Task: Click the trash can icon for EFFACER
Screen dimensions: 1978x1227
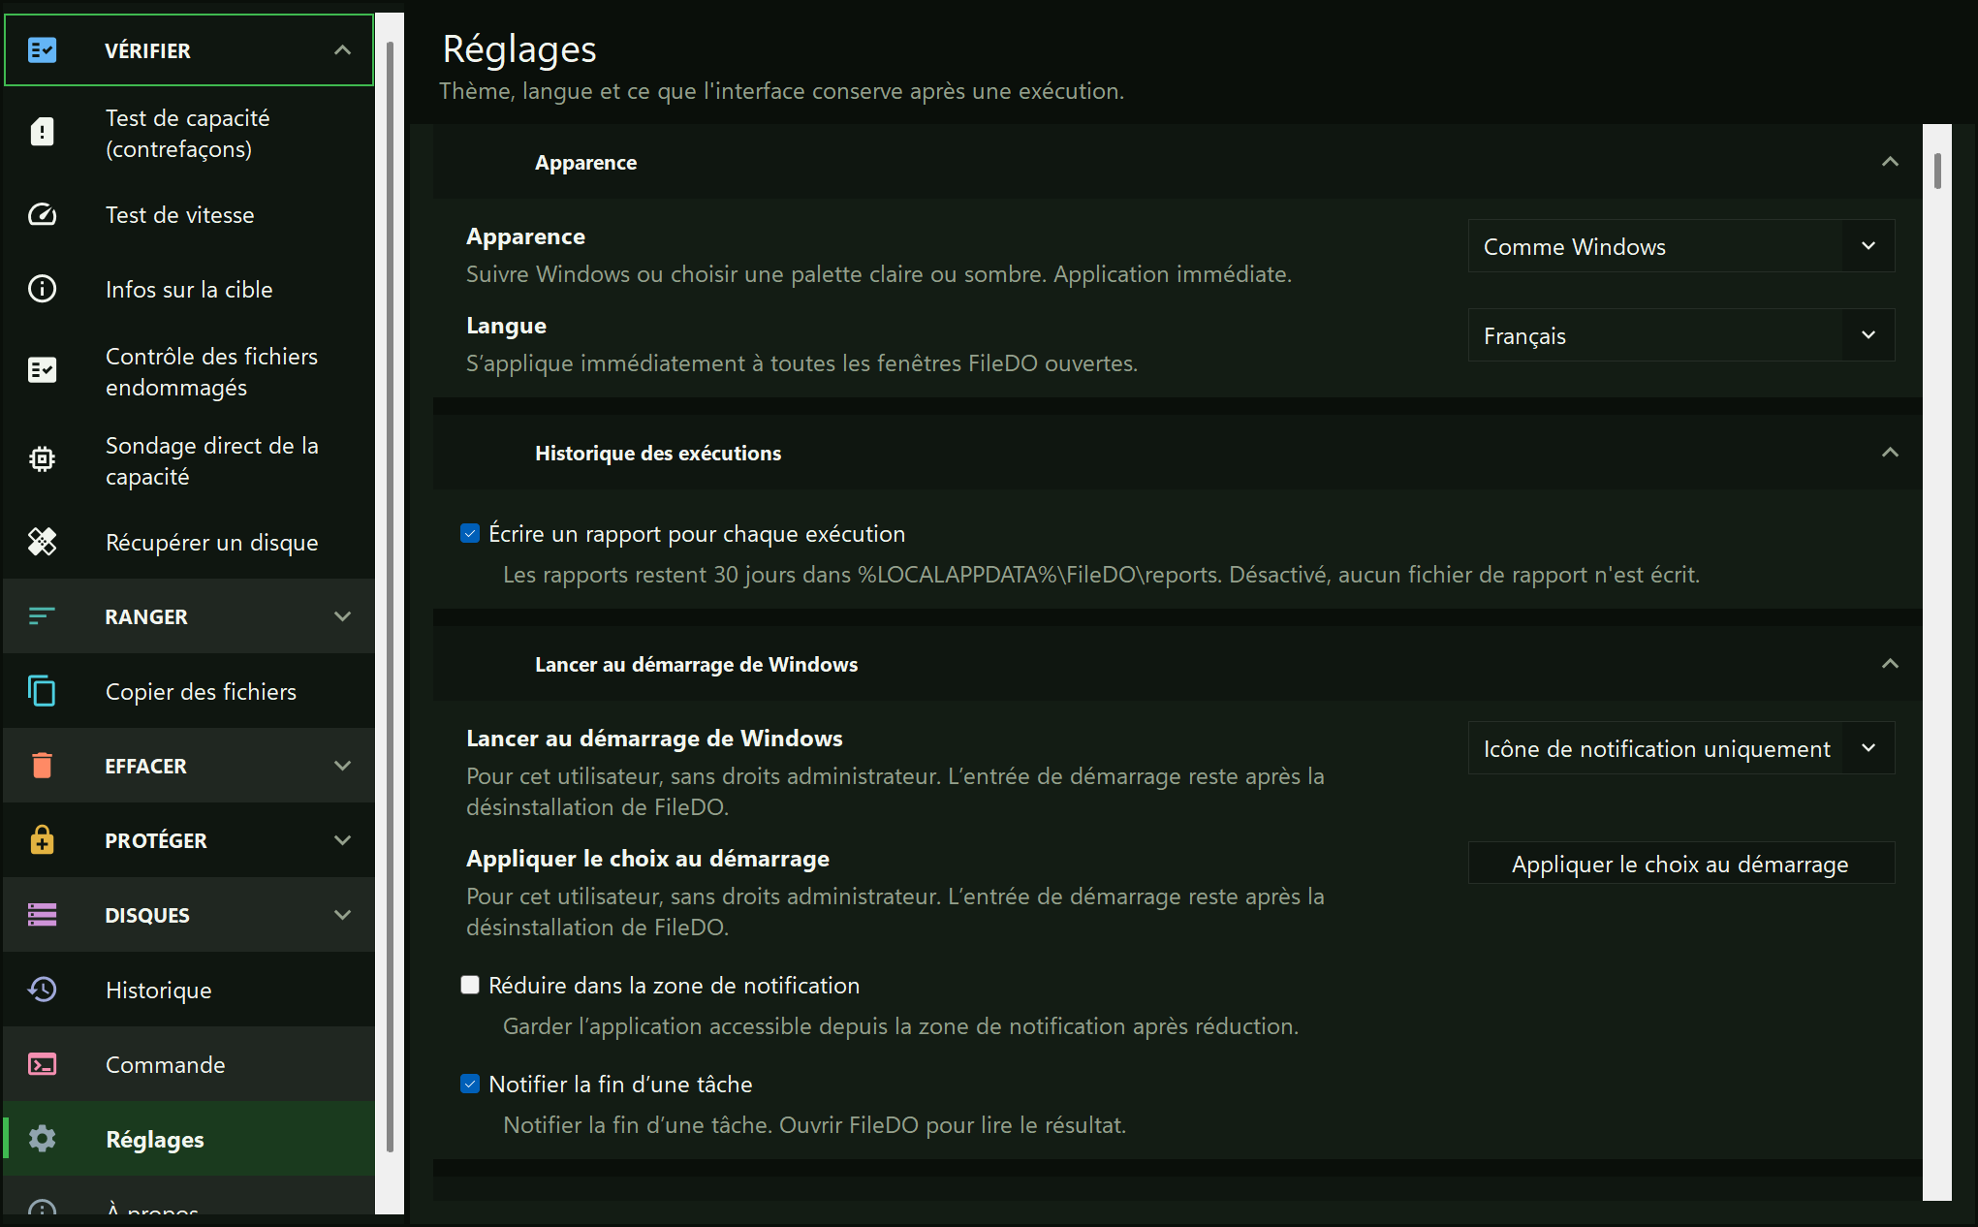Action: 43,766
